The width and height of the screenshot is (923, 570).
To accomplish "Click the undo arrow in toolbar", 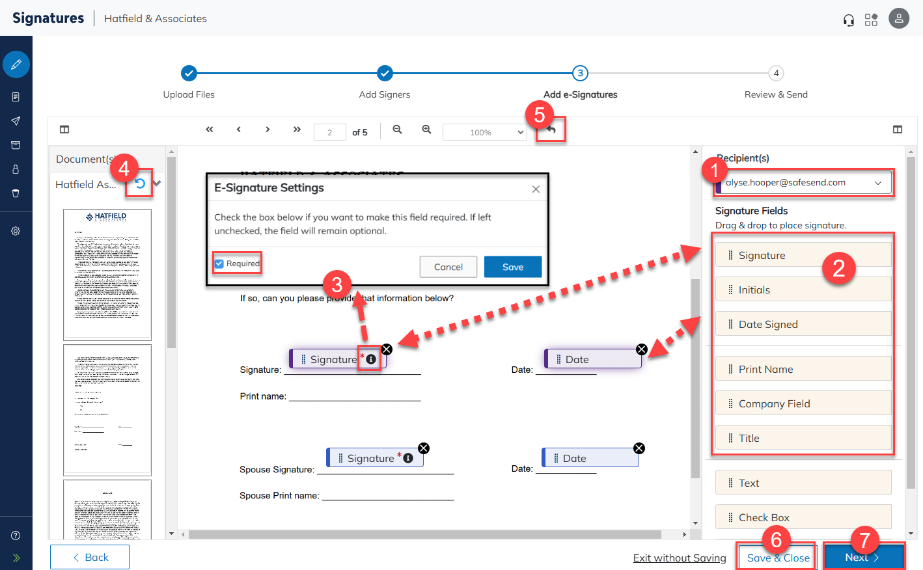I will click(551, 129).
